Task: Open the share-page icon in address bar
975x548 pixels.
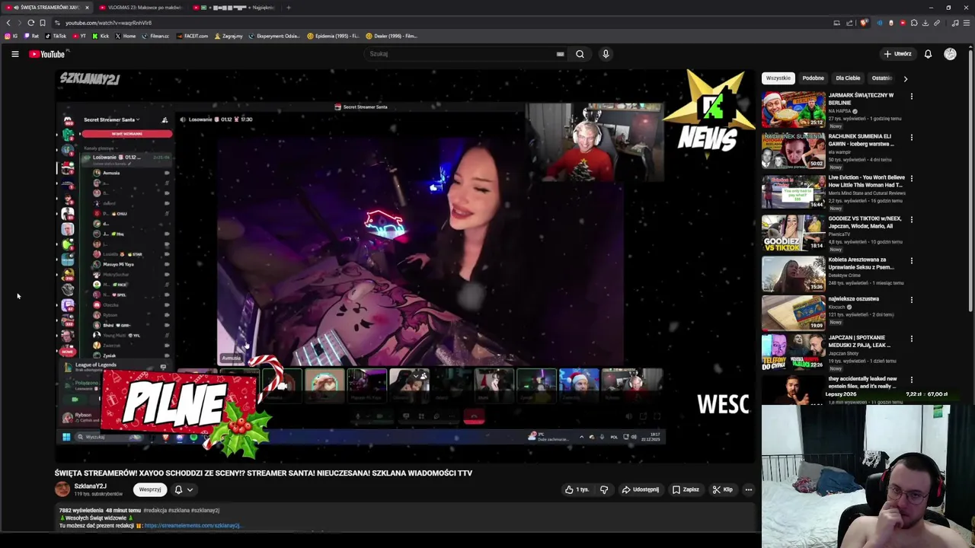Action: coord(849,23)
